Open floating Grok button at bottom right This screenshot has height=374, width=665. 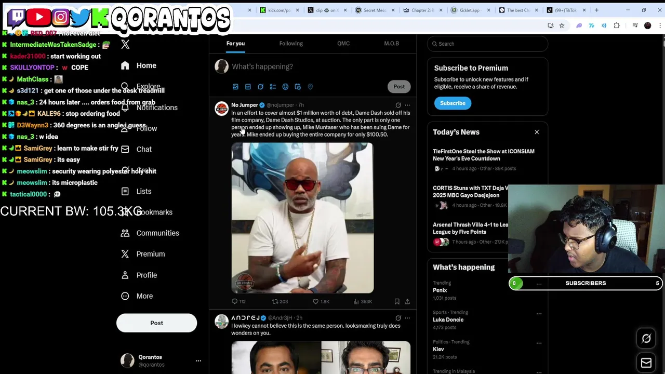(x=646, y=339)
